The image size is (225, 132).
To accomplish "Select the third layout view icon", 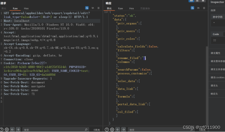I will 203,1.
